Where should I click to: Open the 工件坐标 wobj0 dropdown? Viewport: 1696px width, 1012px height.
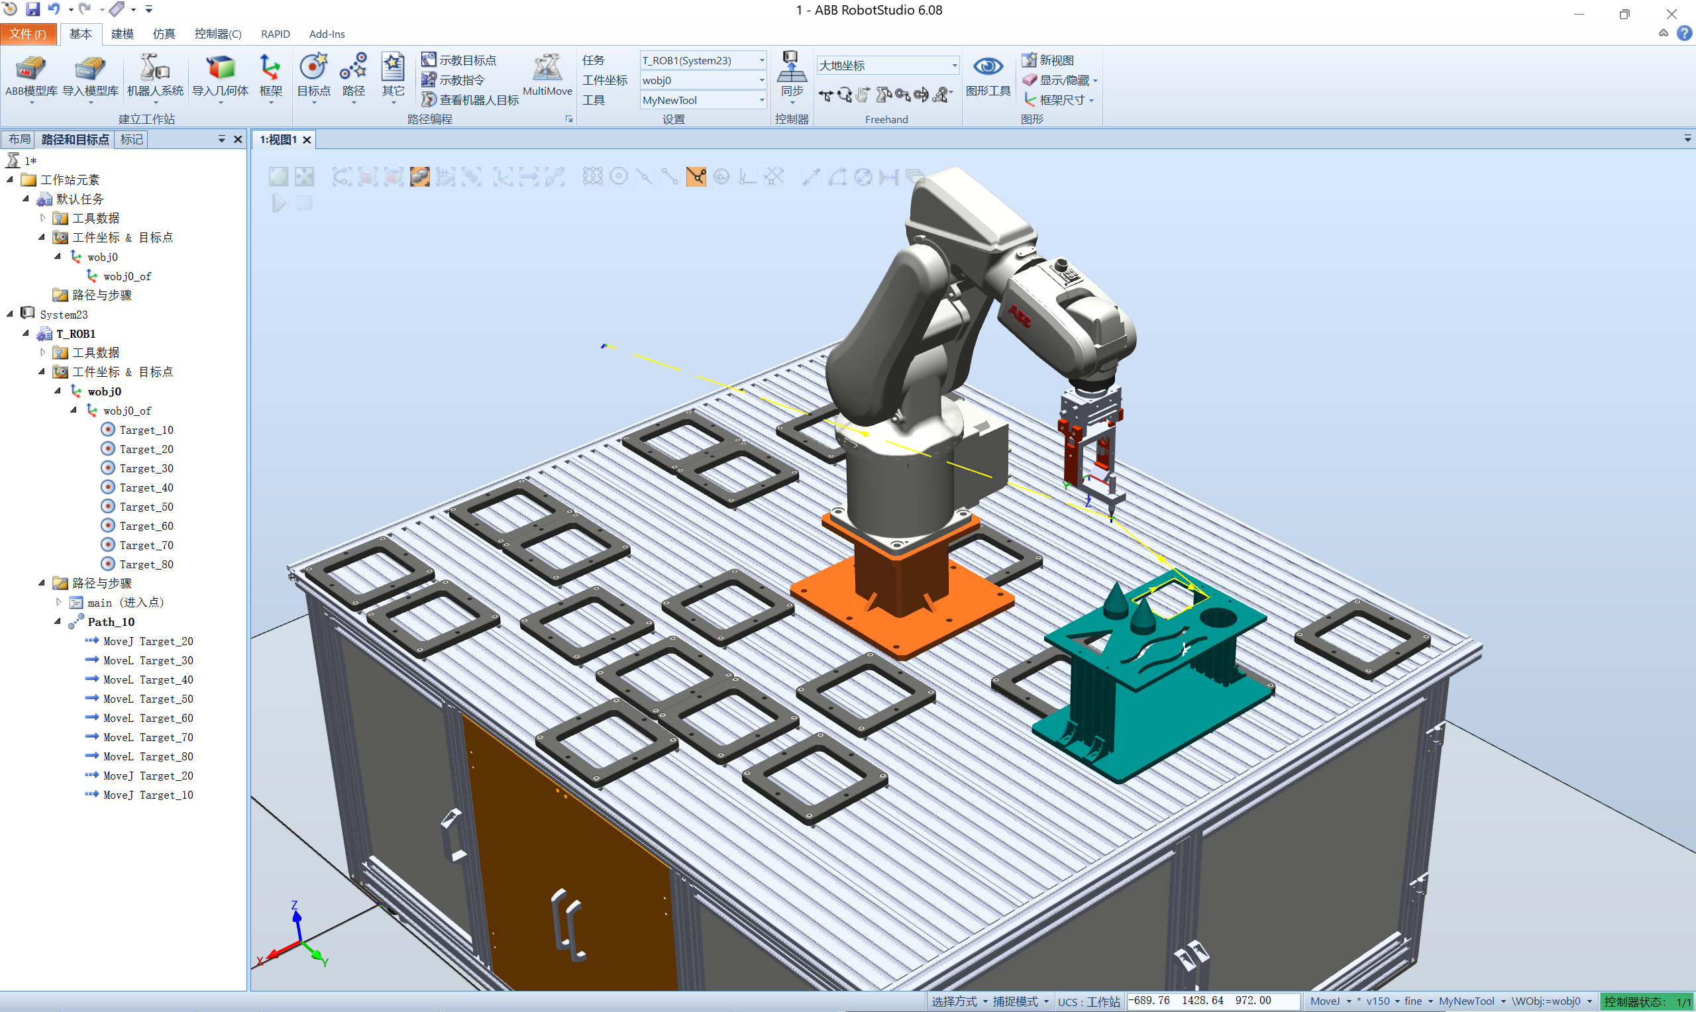tap(703, 79)
